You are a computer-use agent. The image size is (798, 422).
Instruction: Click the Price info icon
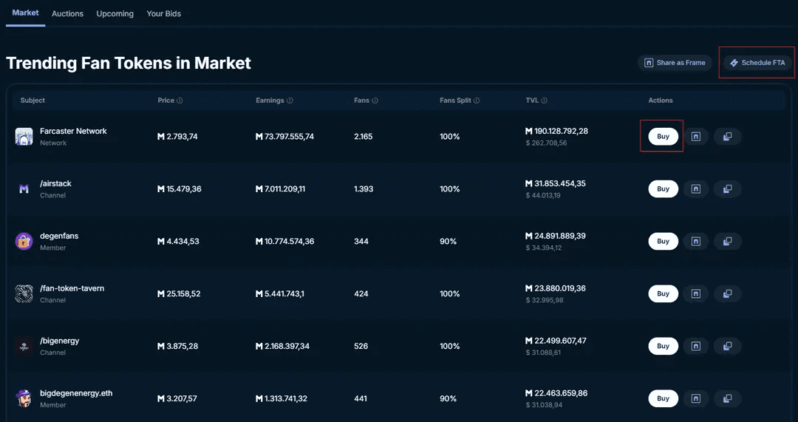(x=180, y=101)
